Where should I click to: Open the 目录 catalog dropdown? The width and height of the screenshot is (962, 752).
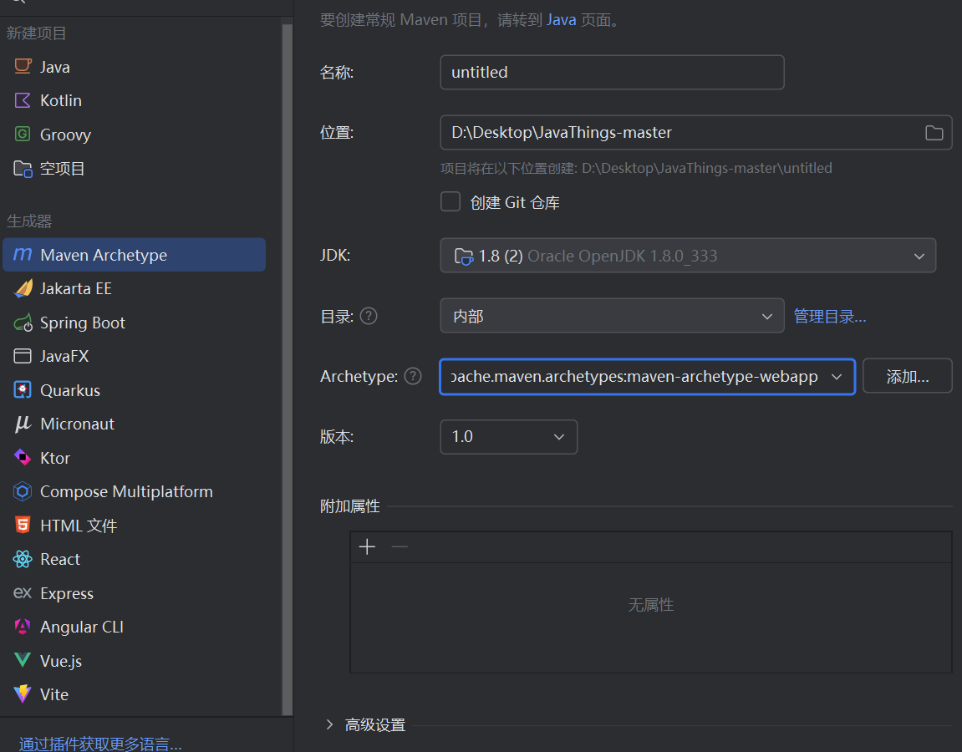coord(611,316)
